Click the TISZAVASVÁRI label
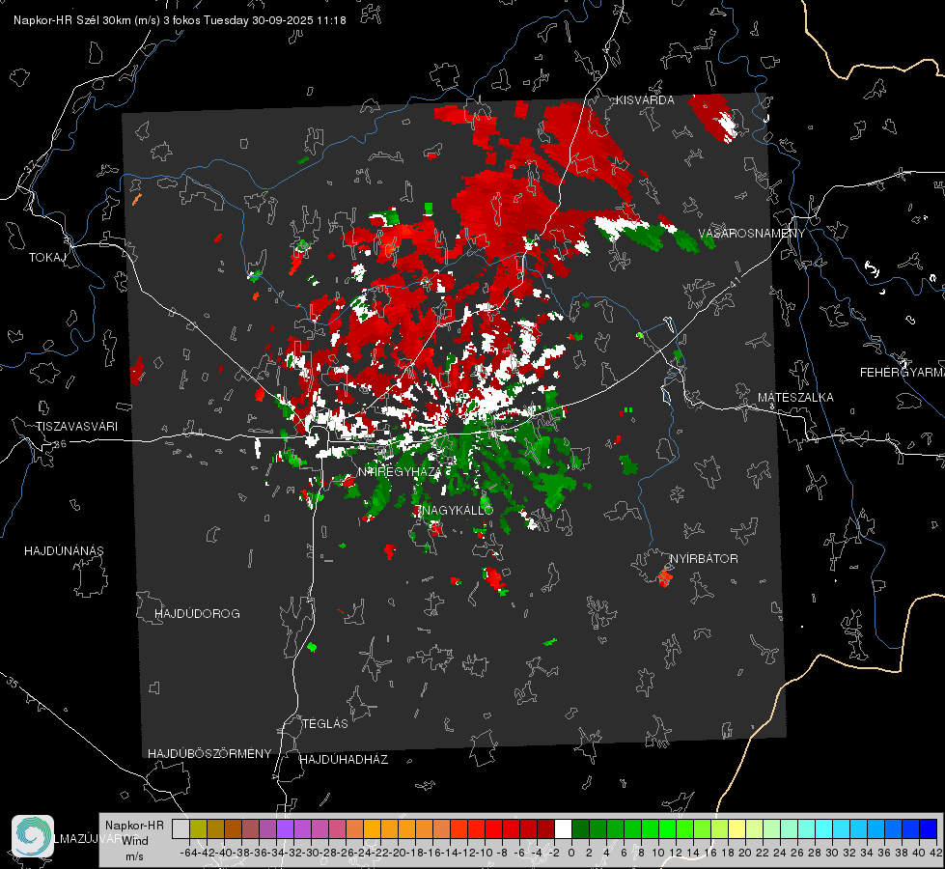 click(76, 427)
